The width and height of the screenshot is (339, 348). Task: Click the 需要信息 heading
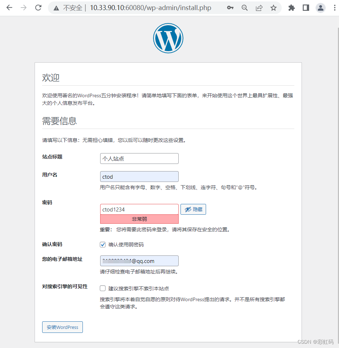[x=59, y=121]
